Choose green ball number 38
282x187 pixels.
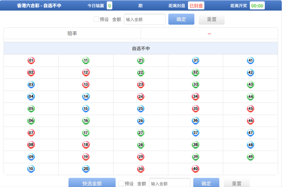(195, 145)
